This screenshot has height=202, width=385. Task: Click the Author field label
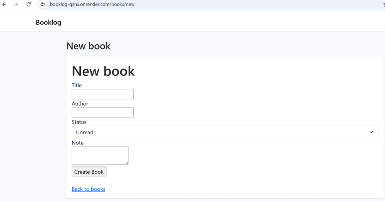(80, 104)
